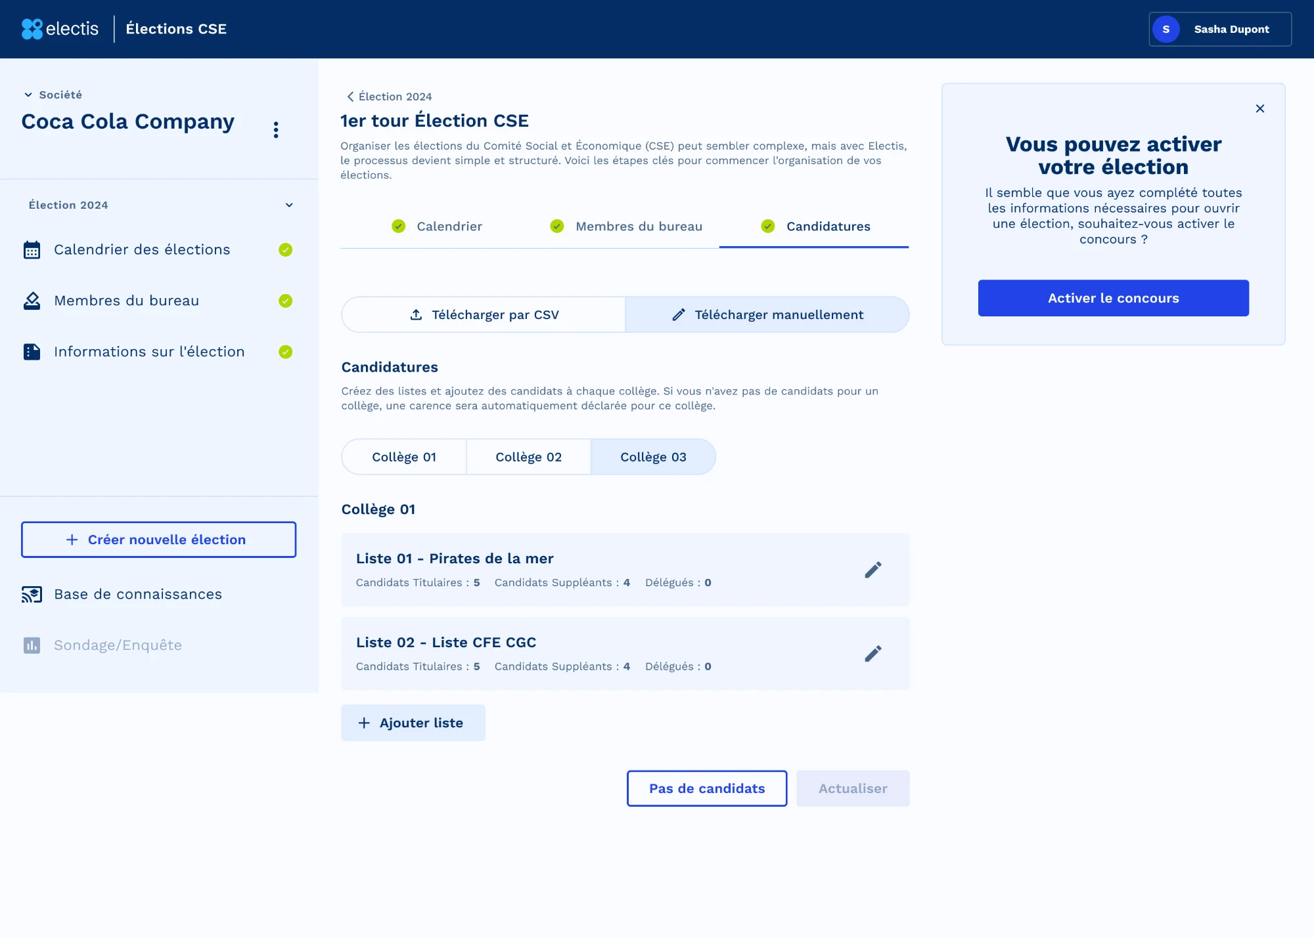Click the Membres du bureau stamp icon
The height and width of the screenshot is (938, 1314).
[32, 301]
